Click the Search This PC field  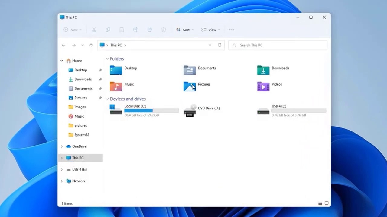click(x=278, y=45)
